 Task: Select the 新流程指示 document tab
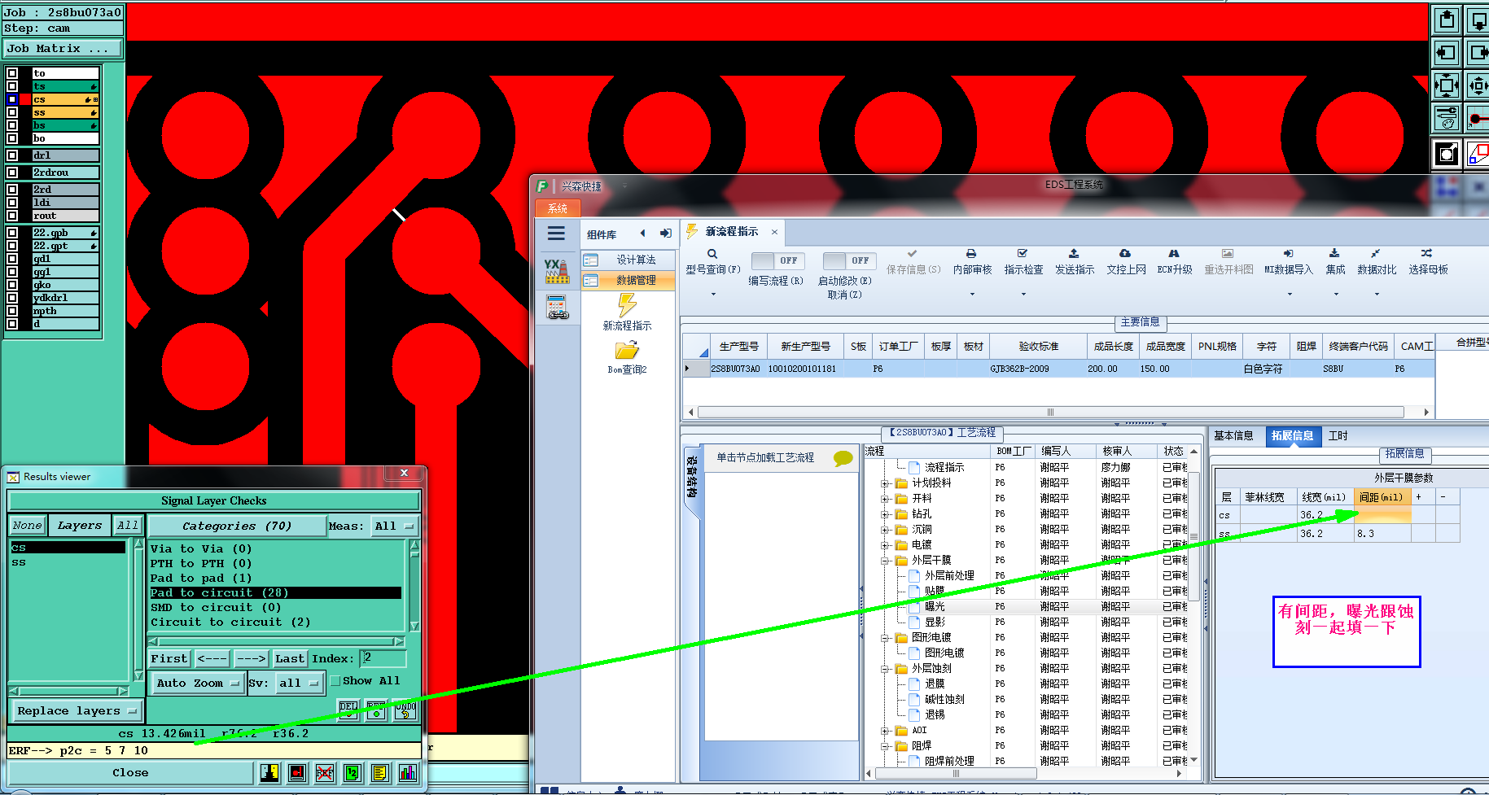[x=731, y=232]
